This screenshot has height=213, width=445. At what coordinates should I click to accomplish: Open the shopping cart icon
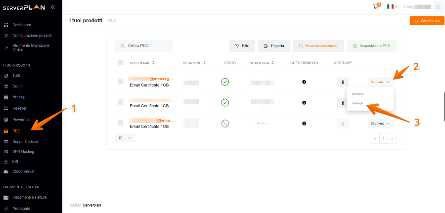[x=376, y=7]
